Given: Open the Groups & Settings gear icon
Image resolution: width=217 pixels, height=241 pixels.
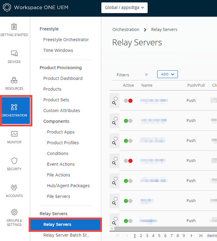Looking at the screenshot, I should tap(14, 212).
